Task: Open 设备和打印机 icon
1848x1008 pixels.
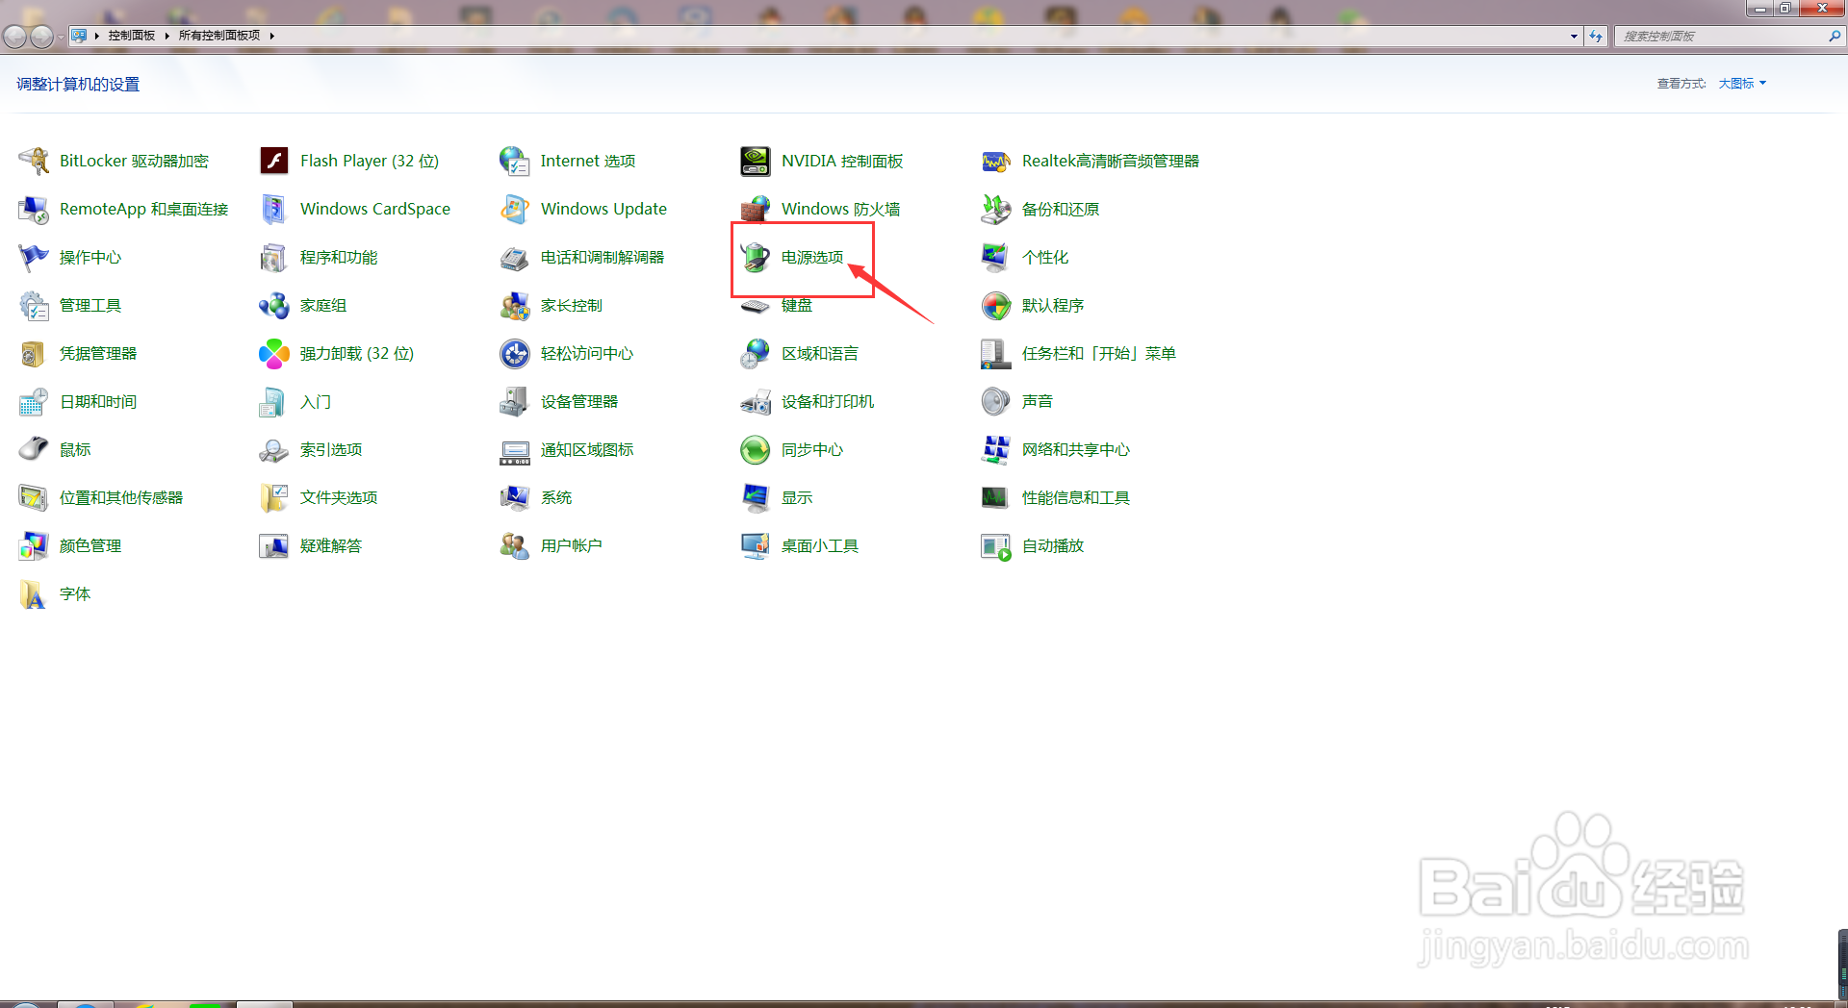Action: (x=756, y=401)
